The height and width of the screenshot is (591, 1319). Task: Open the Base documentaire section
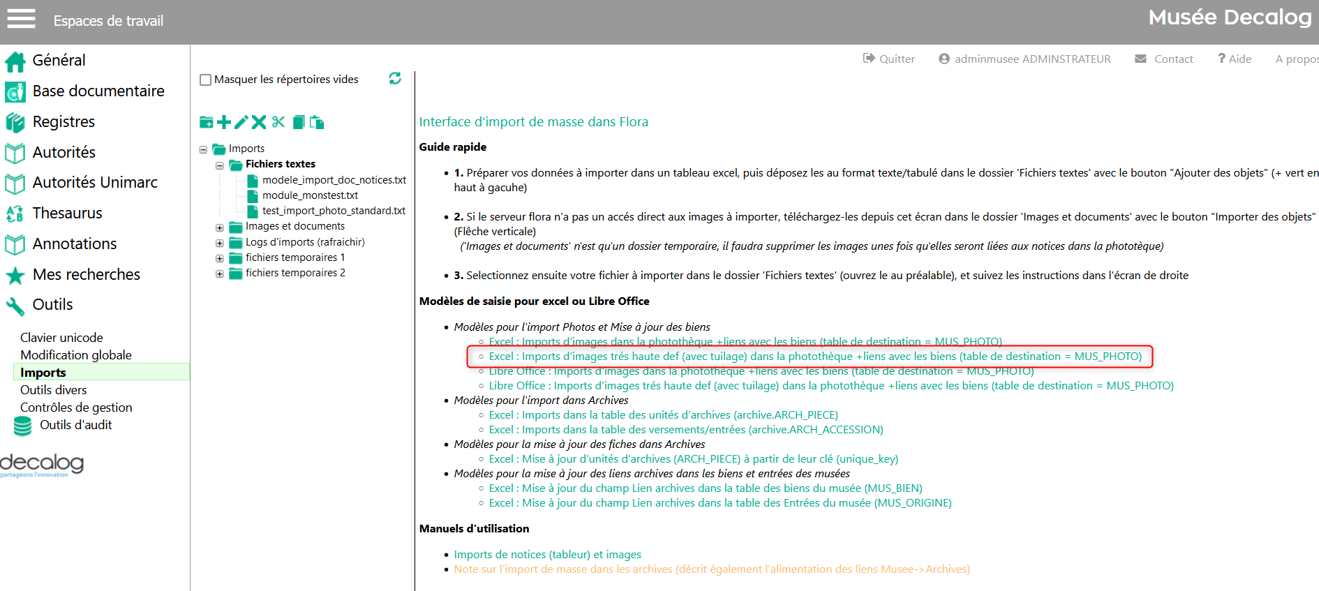click(x=84, y=91)
